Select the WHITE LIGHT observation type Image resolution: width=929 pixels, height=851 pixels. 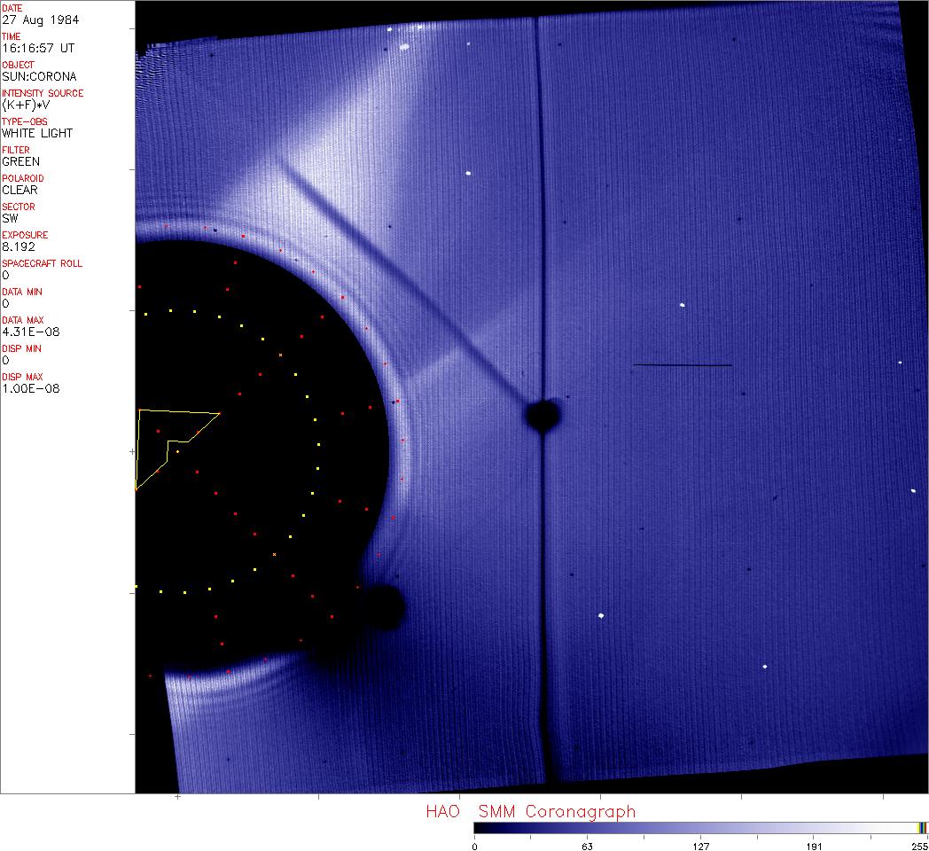coord(37,133)
